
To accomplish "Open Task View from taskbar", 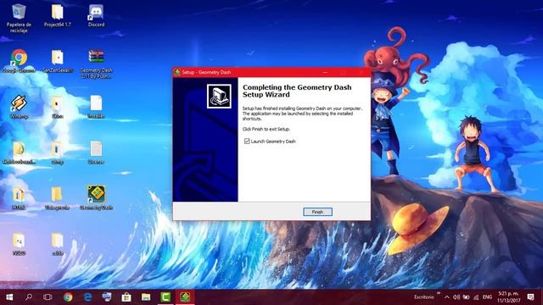I will [x=48, y=297].
